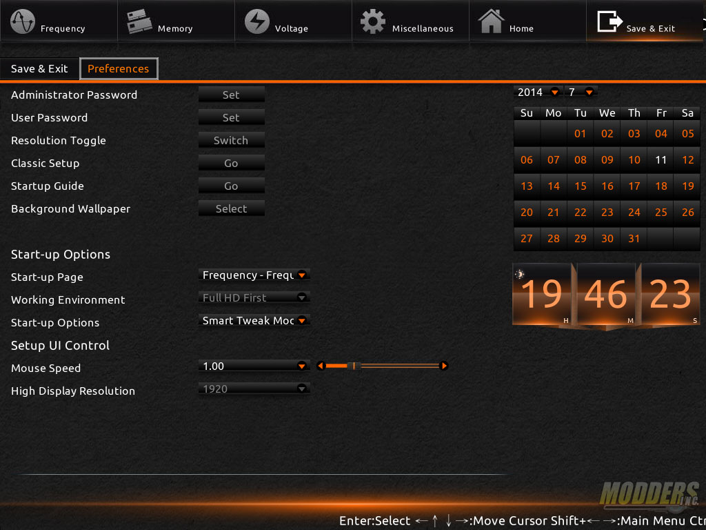
Task: Click the hours display showing 19
Action: [542, 294]
